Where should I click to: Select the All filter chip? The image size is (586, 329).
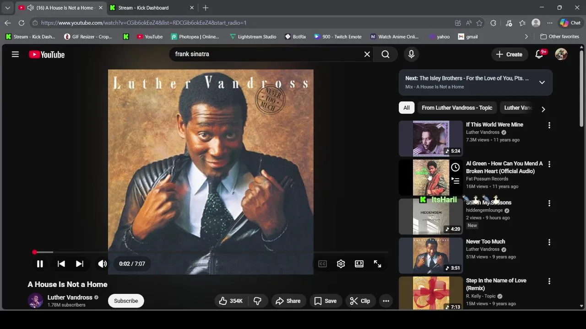[x=407, y=108]
